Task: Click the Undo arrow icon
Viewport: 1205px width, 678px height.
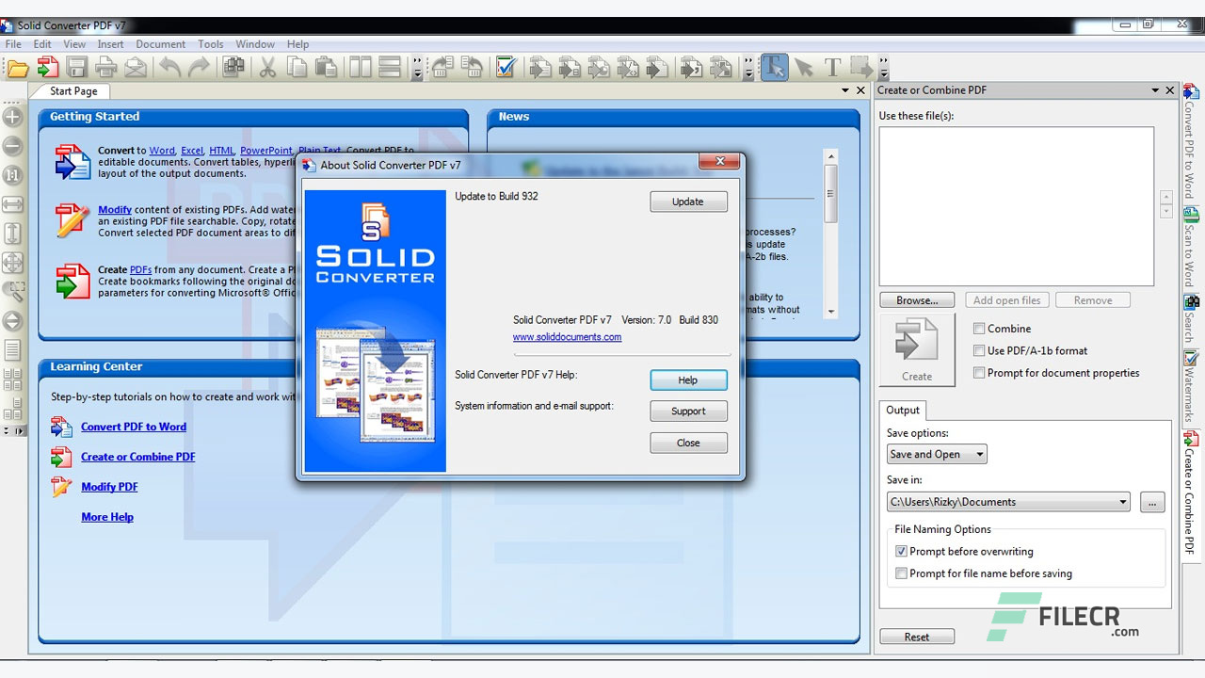Action: tap(169, 68)
